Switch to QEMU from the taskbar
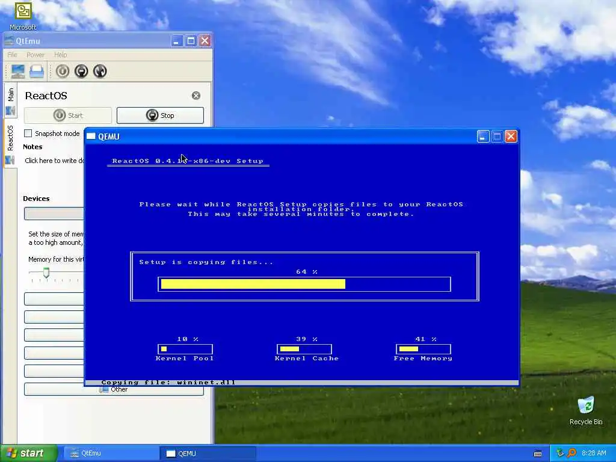 (x=208, y=454)
